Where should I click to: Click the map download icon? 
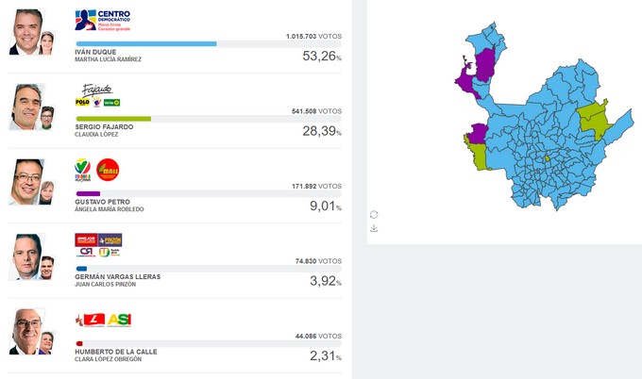(x=374, y=228)
